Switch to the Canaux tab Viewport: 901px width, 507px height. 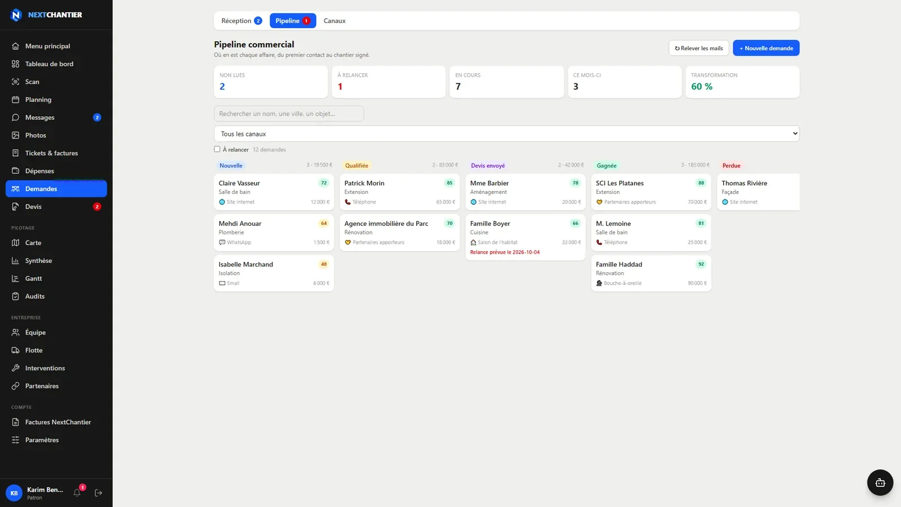[x=334, y=21]
